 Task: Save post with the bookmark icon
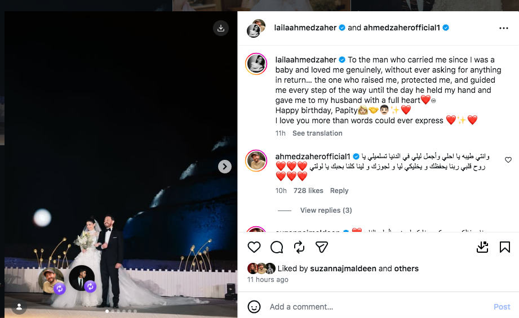click(x=505, y=247)
